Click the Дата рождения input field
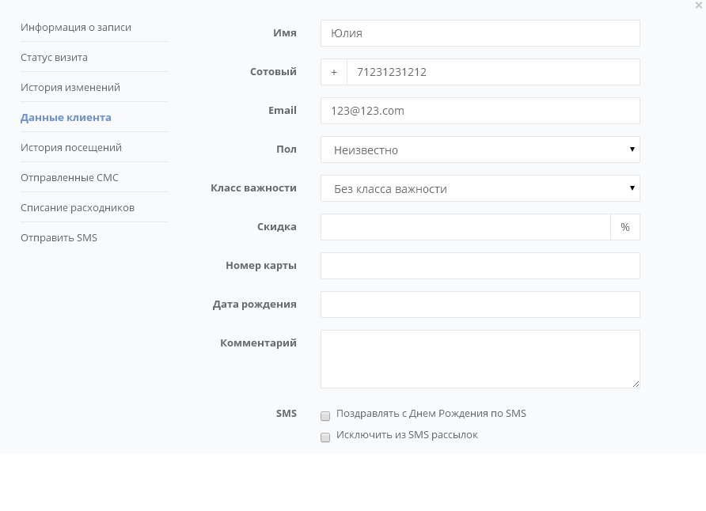The width and height of the screenshot is (706, 511). coord(480,305)
